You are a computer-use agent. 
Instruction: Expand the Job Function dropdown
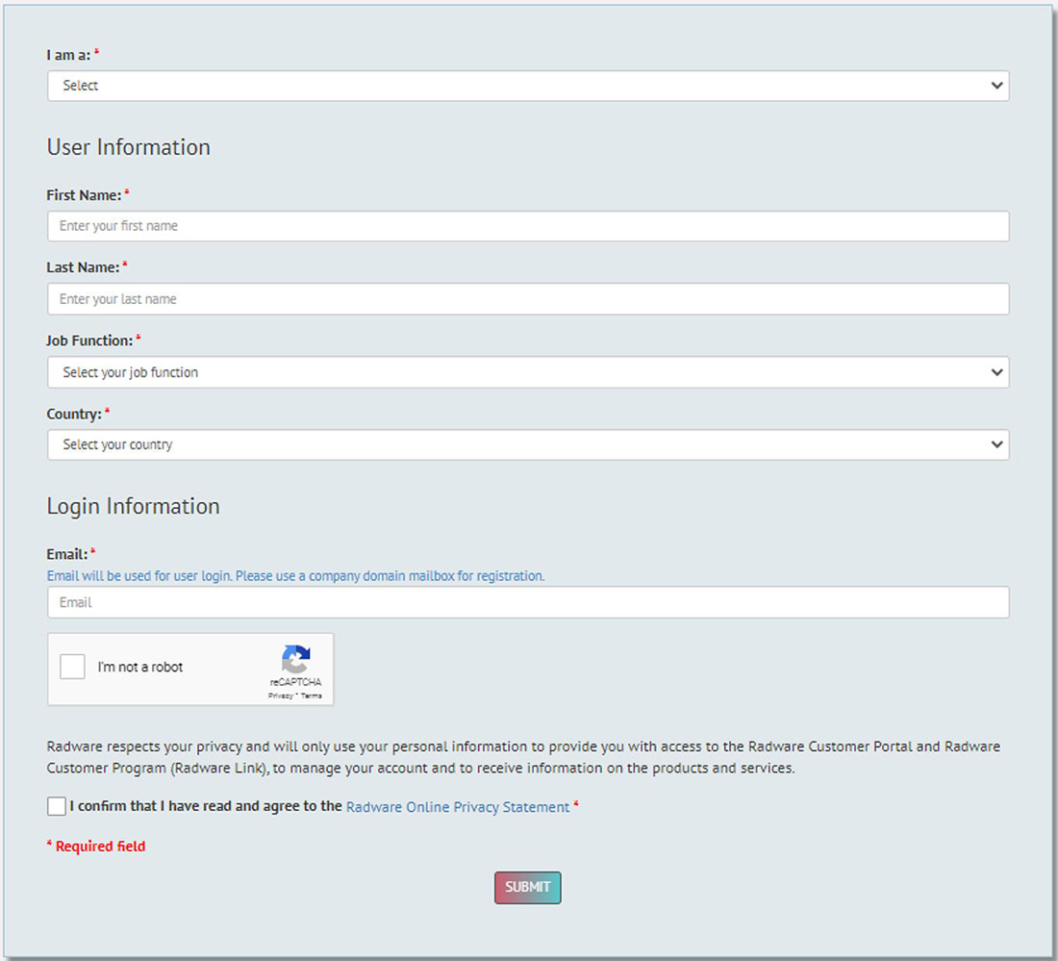[x=527, y=372]
